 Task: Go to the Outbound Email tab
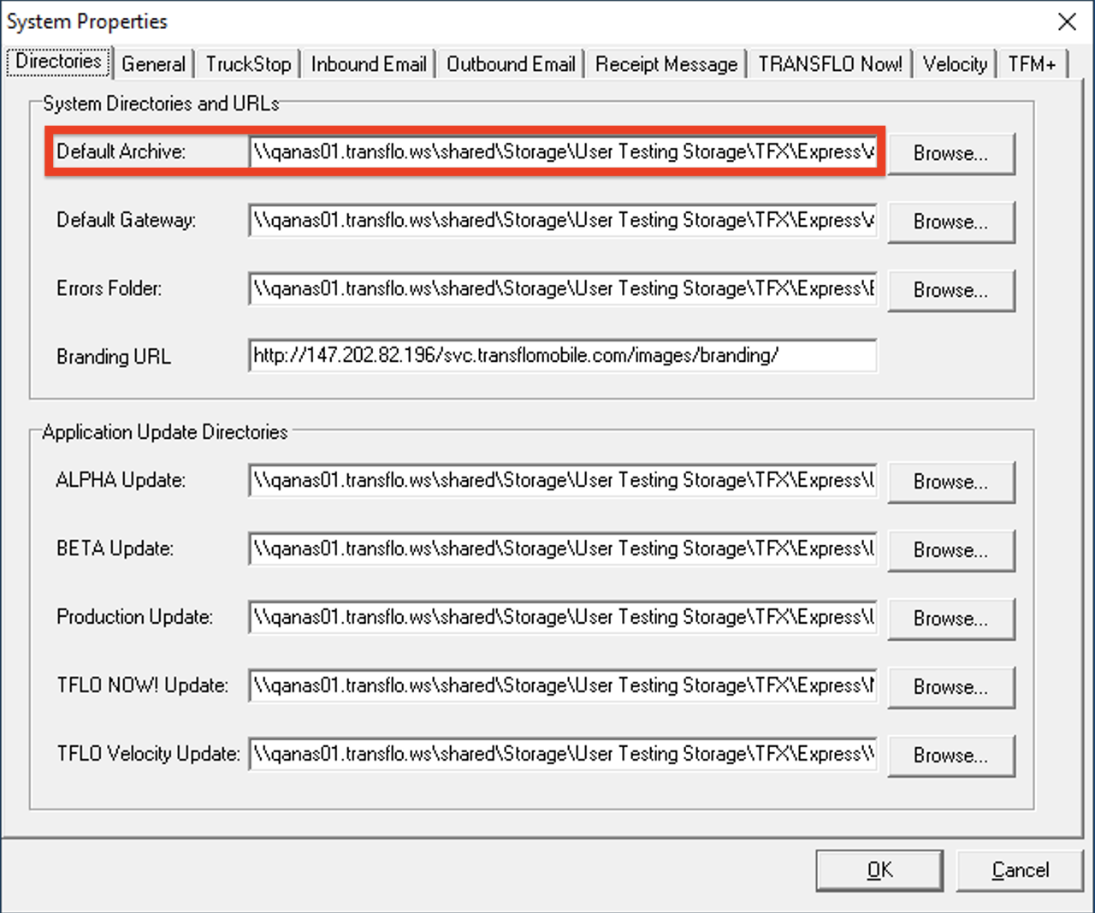point(511,64)
